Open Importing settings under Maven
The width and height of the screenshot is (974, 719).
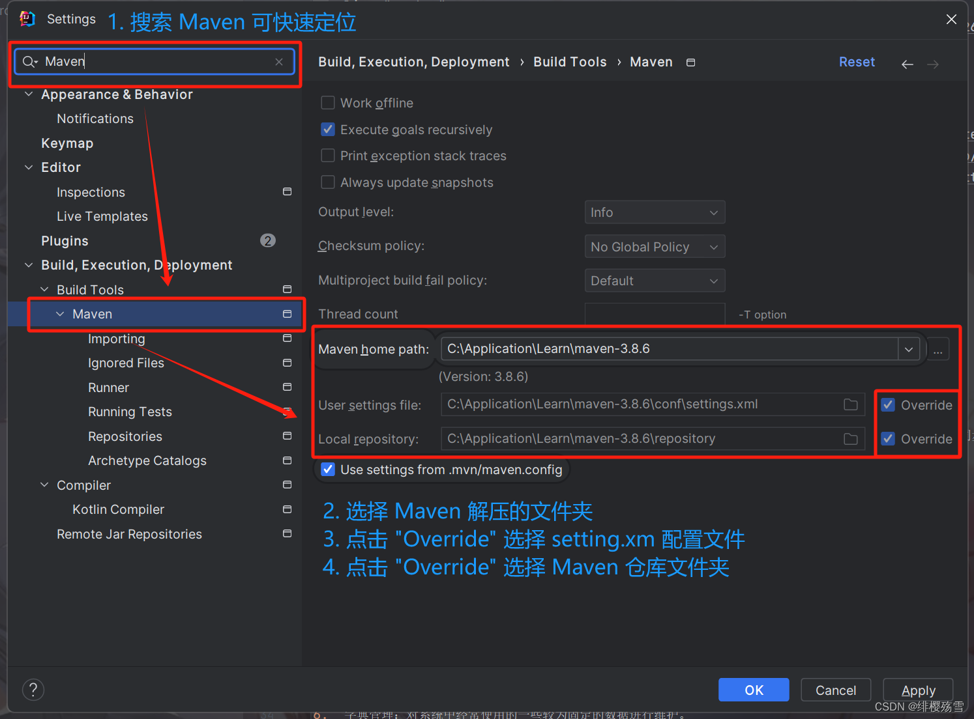[117, 339]
